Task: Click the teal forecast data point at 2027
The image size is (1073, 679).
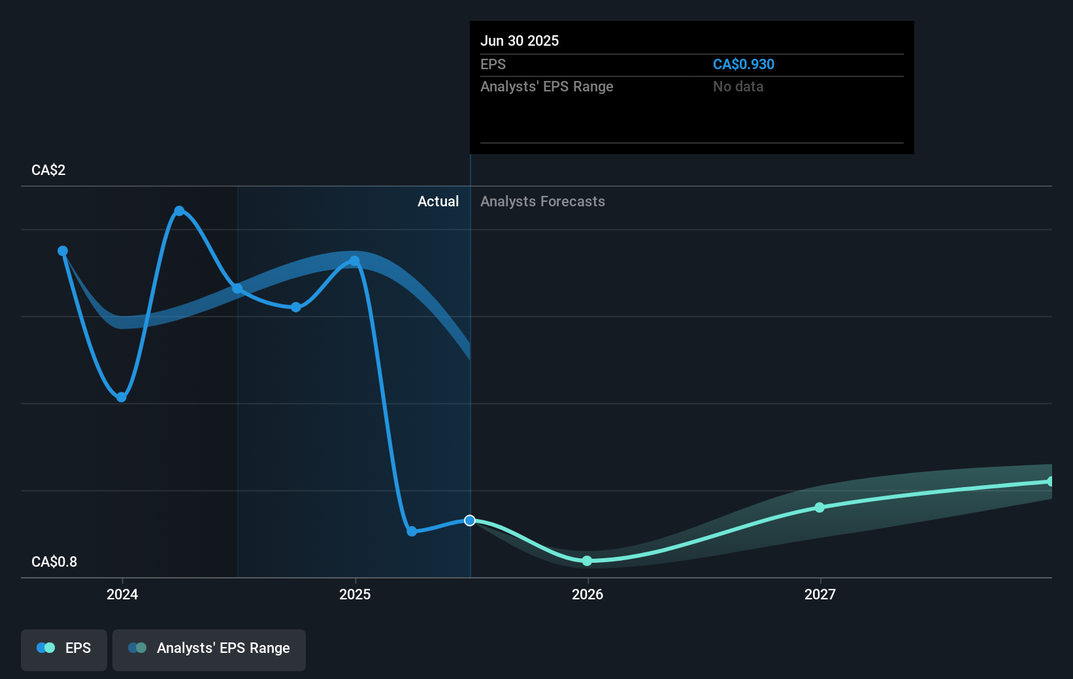Action: (819, 507)
